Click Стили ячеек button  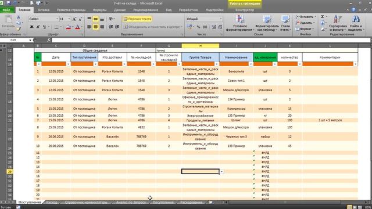(x=285, y=23)
